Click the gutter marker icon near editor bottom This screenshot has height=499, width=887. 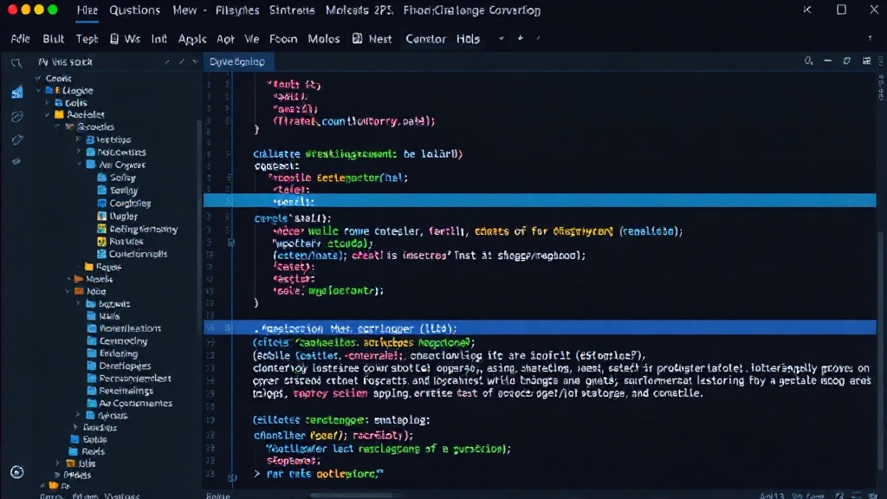click(x=232, y=478)
